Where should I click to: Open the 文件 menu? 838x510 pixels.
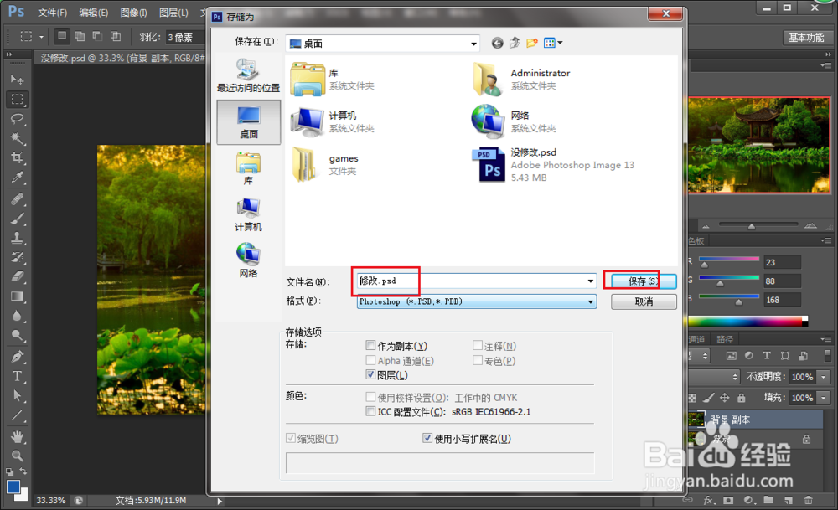52,13
